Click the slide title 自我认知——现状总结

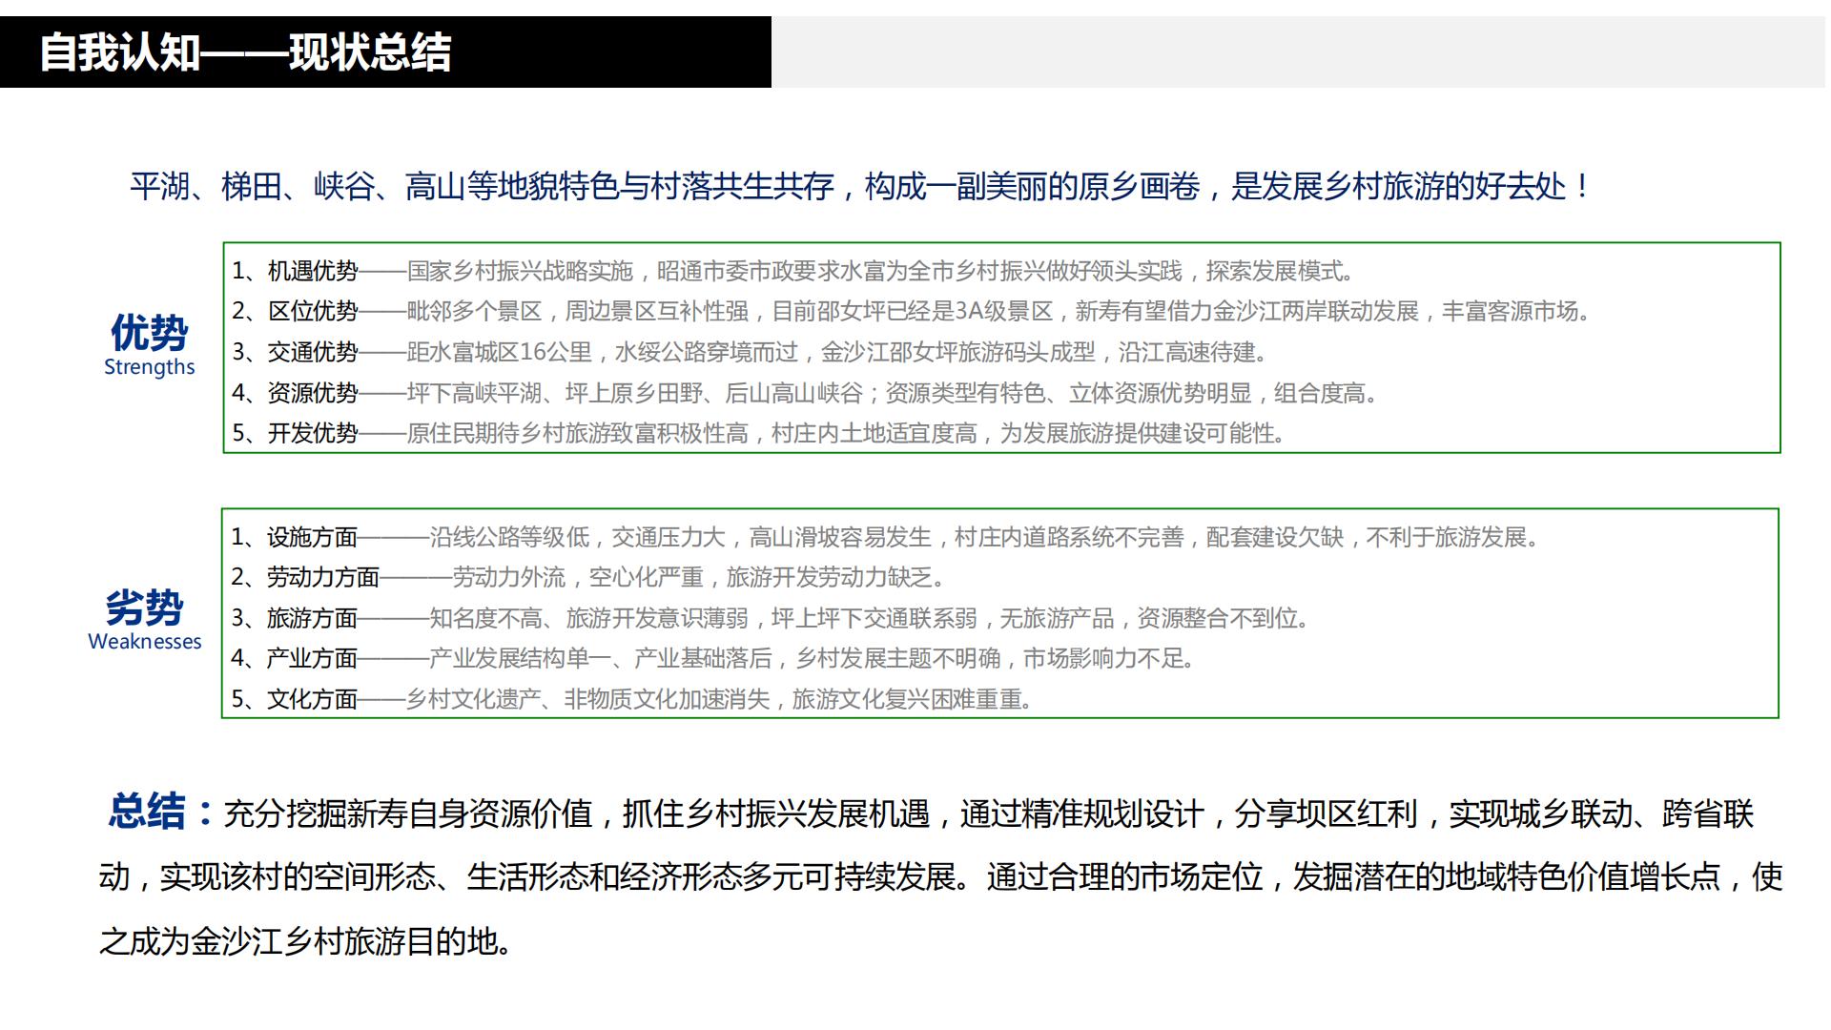tap(248, 54)
